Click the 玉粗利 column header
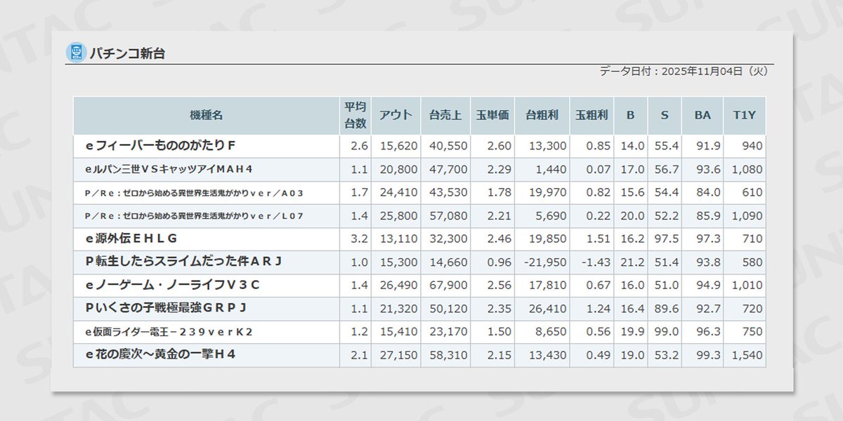Screen dimensions: 843x421 tap(591, 115)
